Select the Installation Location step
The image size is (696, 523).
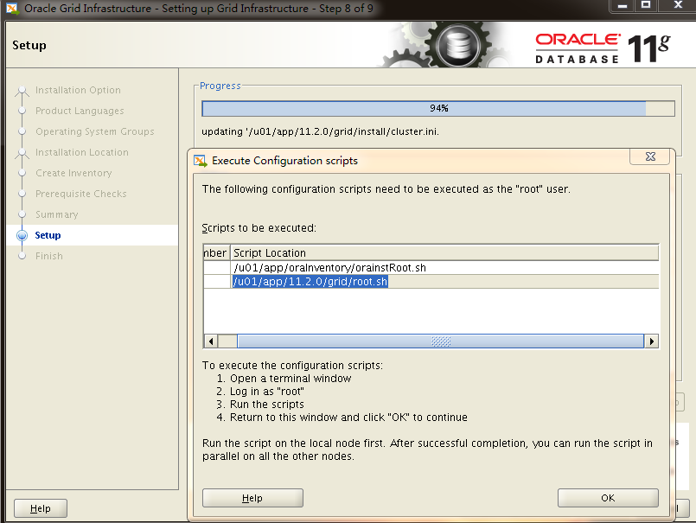(x=81, y=152)
